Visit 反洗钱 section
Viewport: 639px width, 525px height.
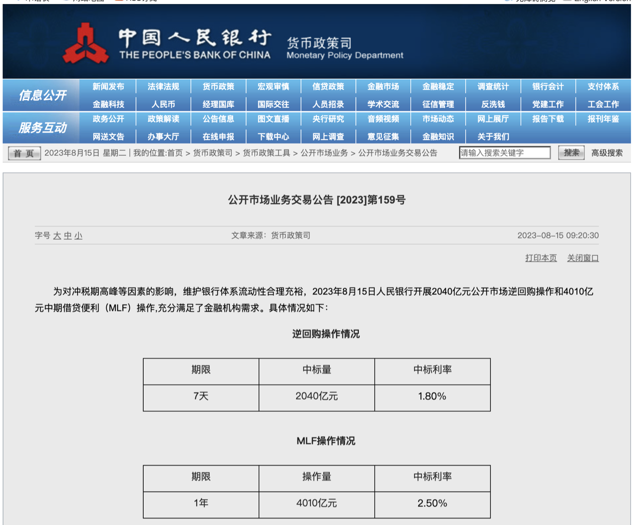coord(493,104)
